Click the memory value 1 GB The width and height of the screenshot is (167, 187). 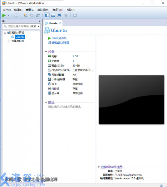click(75, 56)
